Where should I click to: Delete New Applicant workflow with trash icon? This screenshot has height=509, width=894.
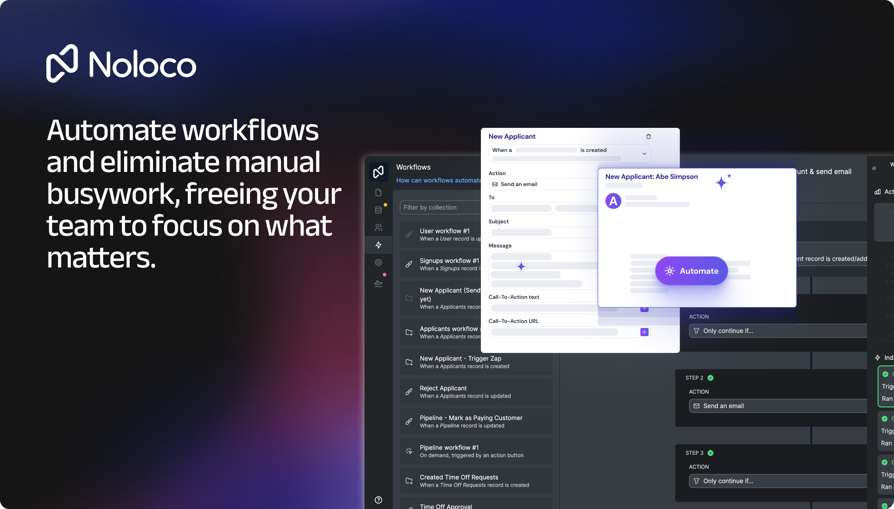click(648, 136)
